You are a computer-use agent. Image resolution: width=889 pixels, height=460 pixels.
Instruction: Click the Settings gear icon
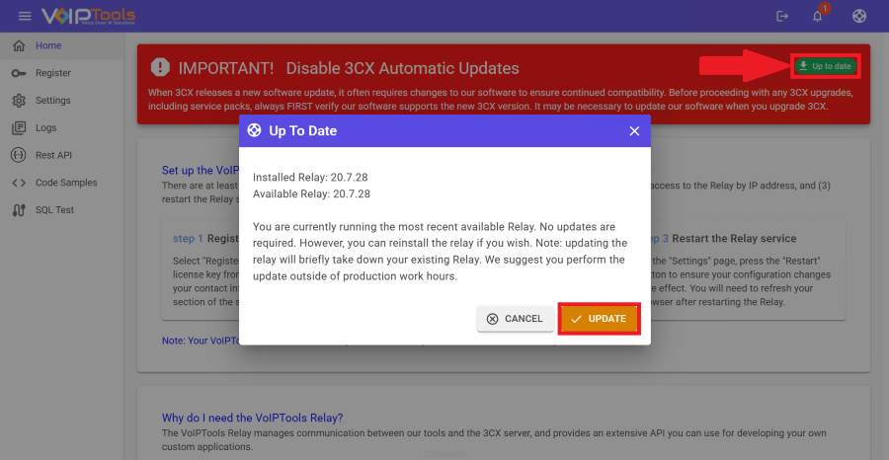click(x=18, y=101)
